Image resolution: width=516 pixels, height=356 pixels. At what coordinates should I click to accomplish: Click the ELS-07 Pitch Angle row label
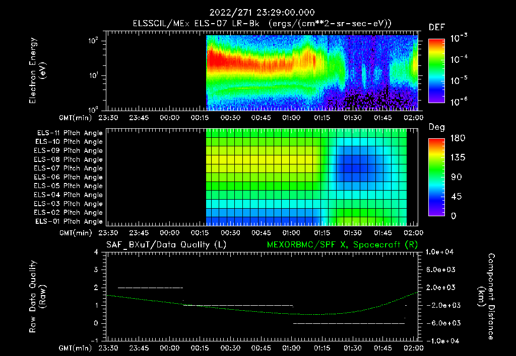coord(69,168)
